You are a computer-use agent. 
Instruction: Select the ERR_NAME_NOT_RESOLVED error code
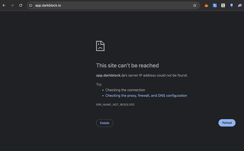click(115, 105)
